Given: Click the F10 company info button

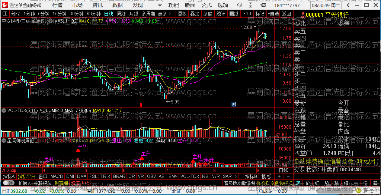Looking at the screenshot, I should coord(247,14).
